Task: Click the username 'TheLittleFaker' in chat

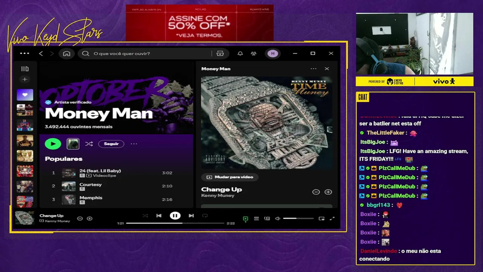Action: [386, 133]
